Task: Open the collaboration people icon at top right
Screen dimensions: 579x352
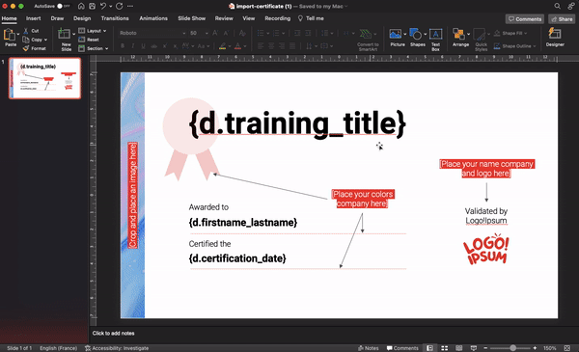Action: (x=571, y=7)
